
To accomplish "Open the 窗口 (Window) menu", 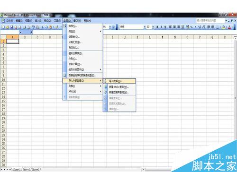I will click(77, 21).
